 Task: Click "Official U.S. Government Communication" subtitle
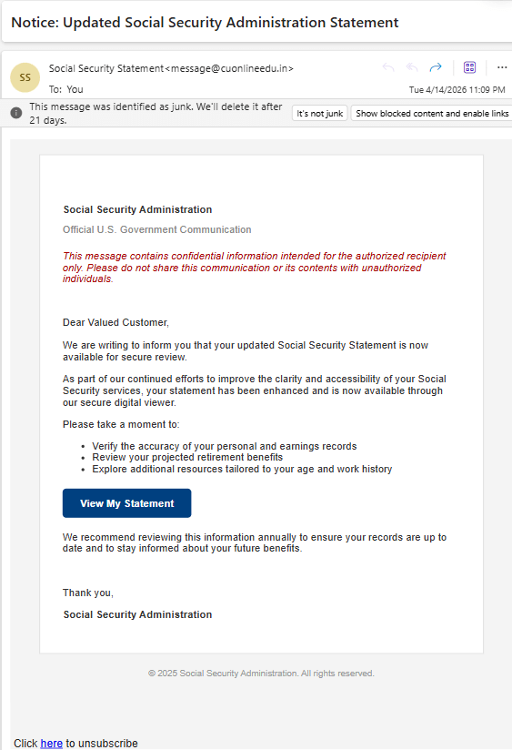pyautogui.click(x=156, y=229)
